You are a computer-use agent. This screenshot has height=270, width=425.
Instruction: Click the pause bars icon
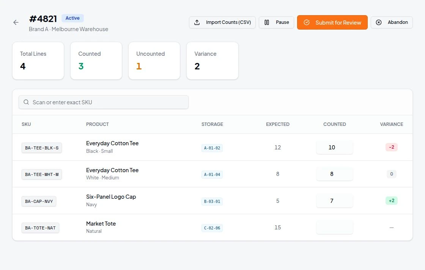coord(267,22)
